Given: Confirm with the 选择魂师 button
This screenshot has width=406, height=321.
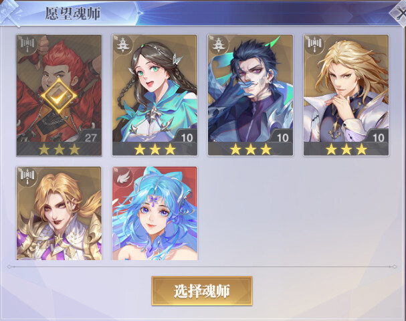Looking at the screenshot, I should point(202,291).
